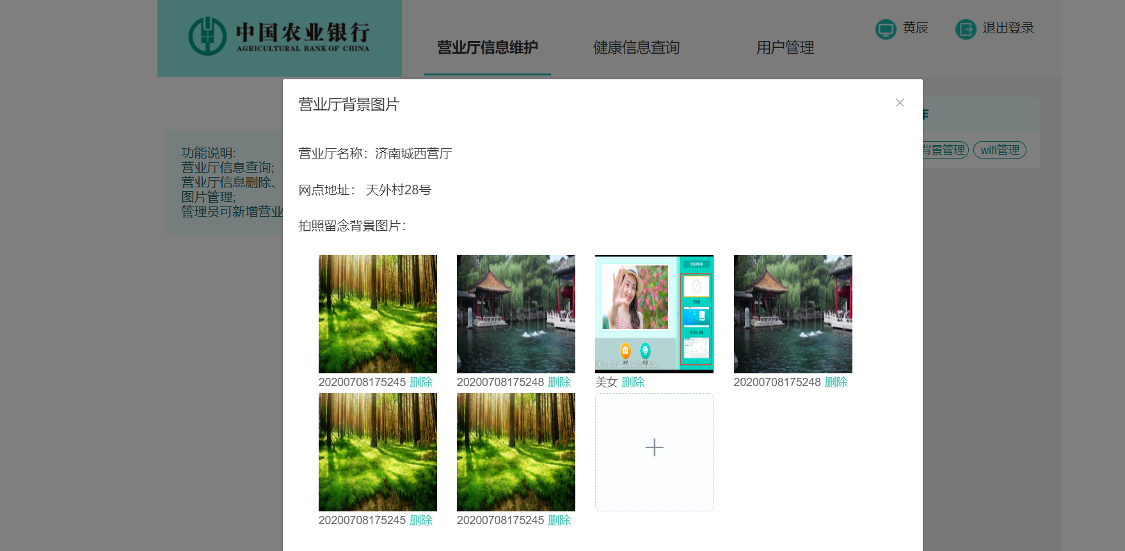Delete pavilion image right of 美女
This screenshot has height=551, width=1125.
coord(836,382)
